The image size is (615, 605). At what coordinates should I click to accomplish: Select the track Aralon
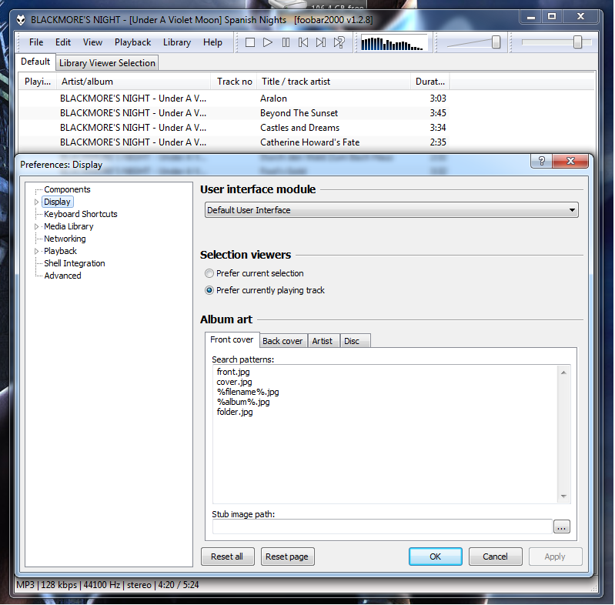click(234, 99)
